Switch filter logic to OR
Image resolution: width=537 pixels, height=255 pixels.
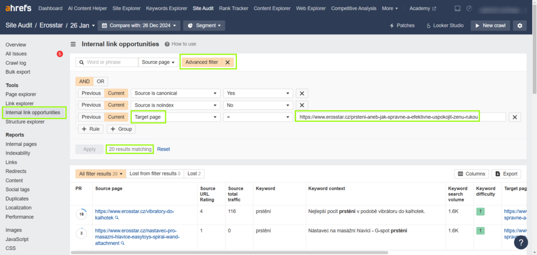pos(100,82)
